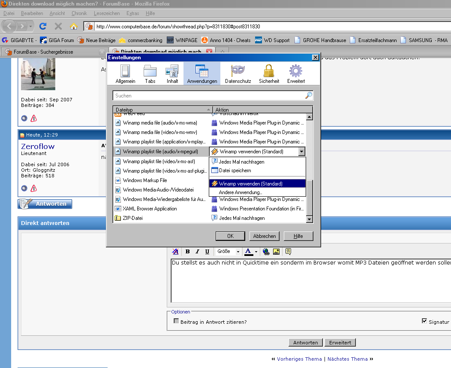Screen dimensions: 451x368
Task: Sort the list by Aktion column header
Action: coord(263,109)
